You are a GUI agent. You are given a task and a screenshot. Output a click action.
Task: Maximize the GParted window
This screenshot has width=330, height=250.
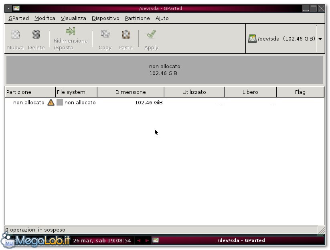coord(314,8)
